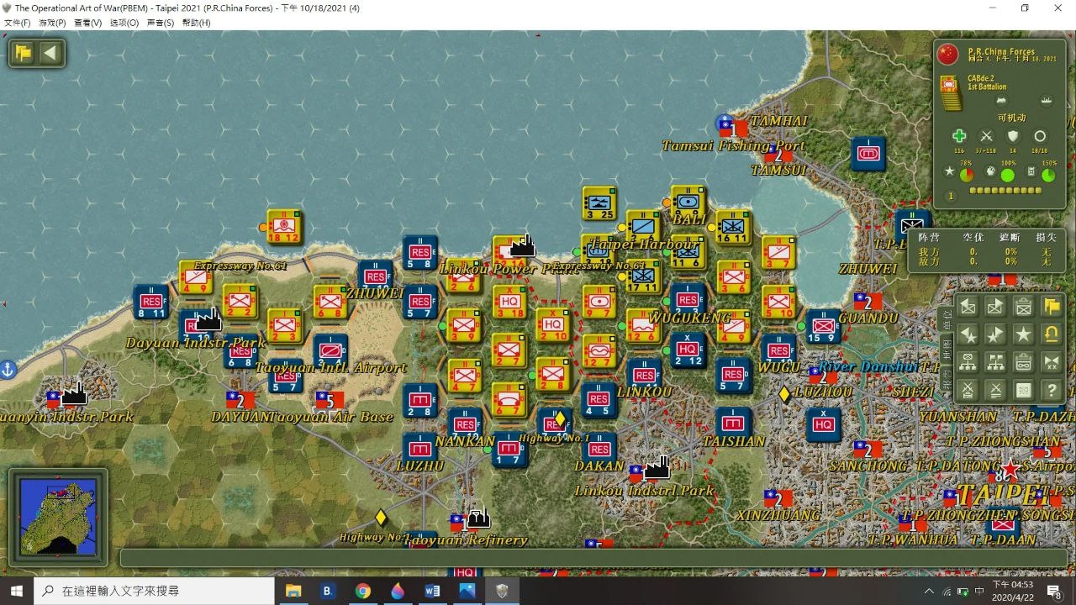Expand the 游戏(P) menu

(52, 23)
